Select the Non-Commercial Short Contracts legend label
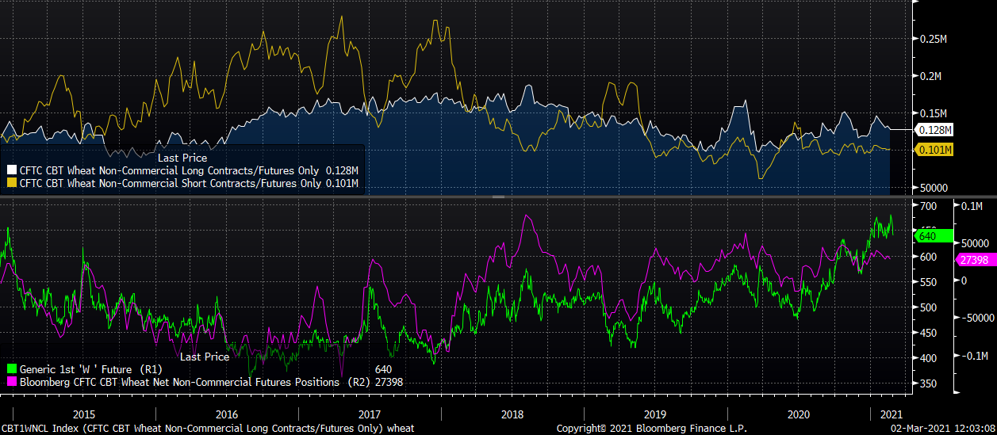 tap(169, 184)
